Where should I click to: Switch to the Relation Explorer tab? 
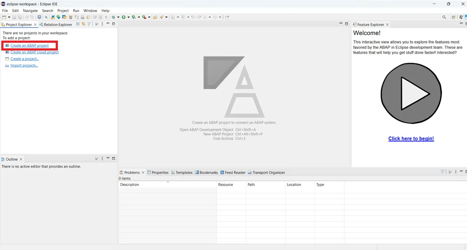click(x=56, y=25)
